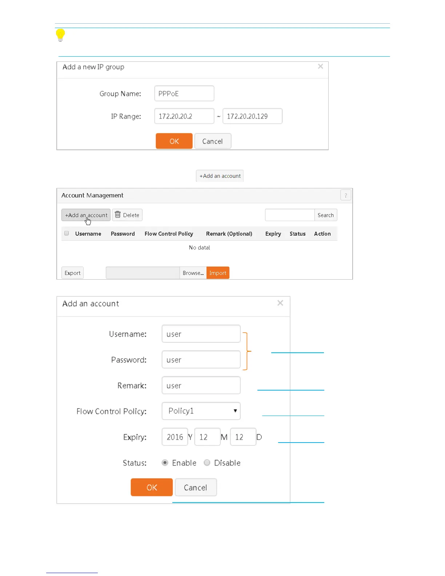Focus the Username field in Add an account

(x=201, y=334)
